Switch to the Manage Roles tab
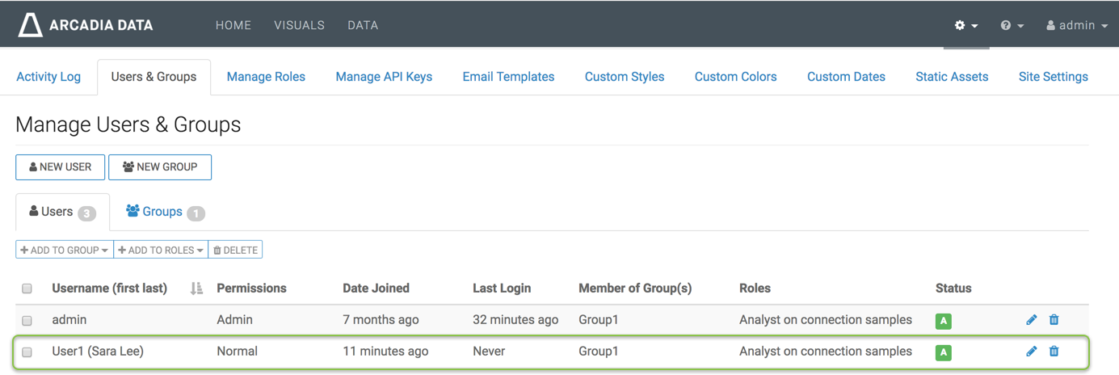 click(x=266, y=77)
